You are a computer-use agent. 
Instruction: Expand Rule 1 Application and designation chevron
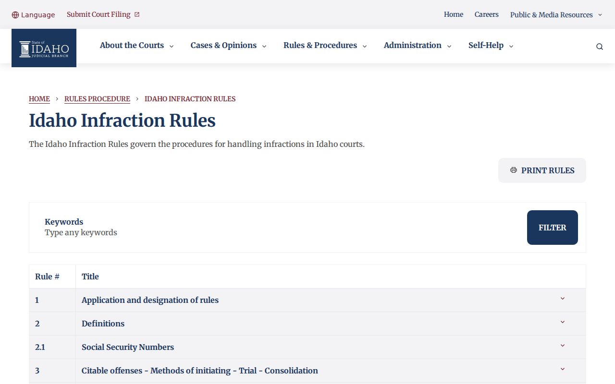(x=563, y=299)
